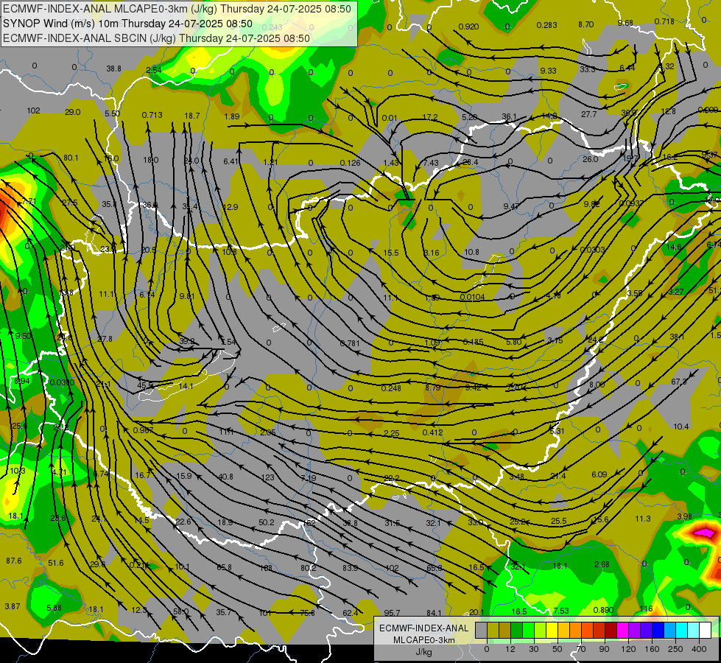This screenshot has height=663, width=721.
Task: Click the map value '0.781'
Action: coord(350,343)
